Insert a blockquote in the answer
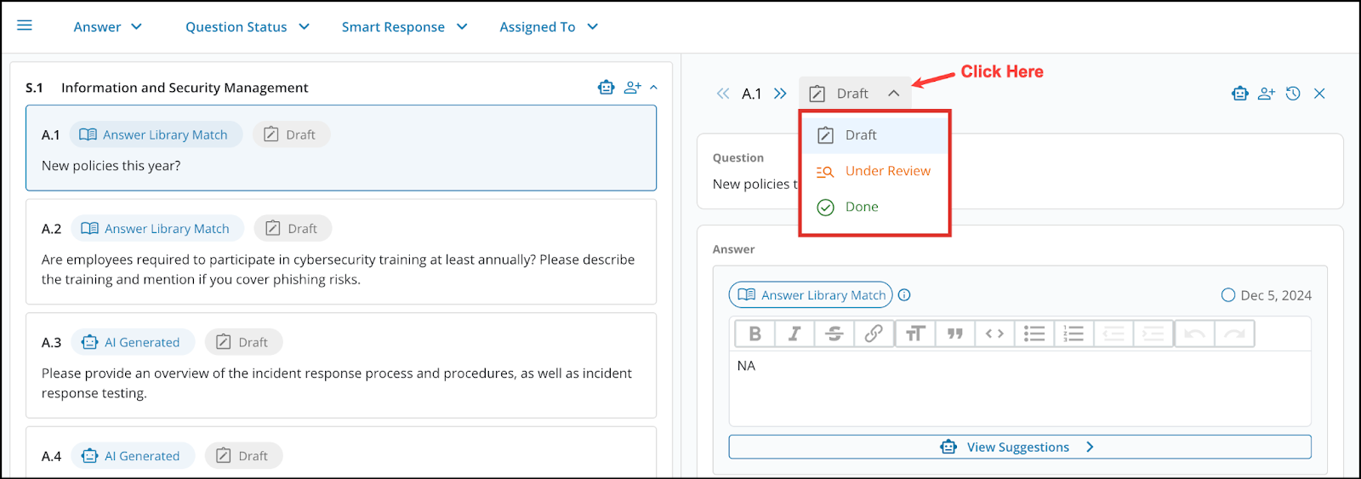 [955, 334]
